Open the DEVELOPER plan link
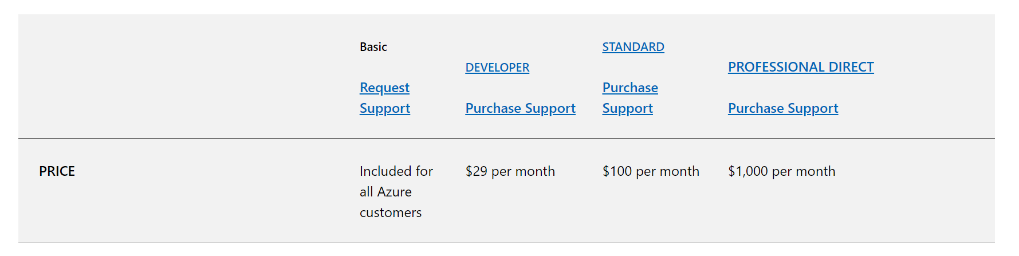This screenshot has height=256, width=1019. [x=497, y=68]
